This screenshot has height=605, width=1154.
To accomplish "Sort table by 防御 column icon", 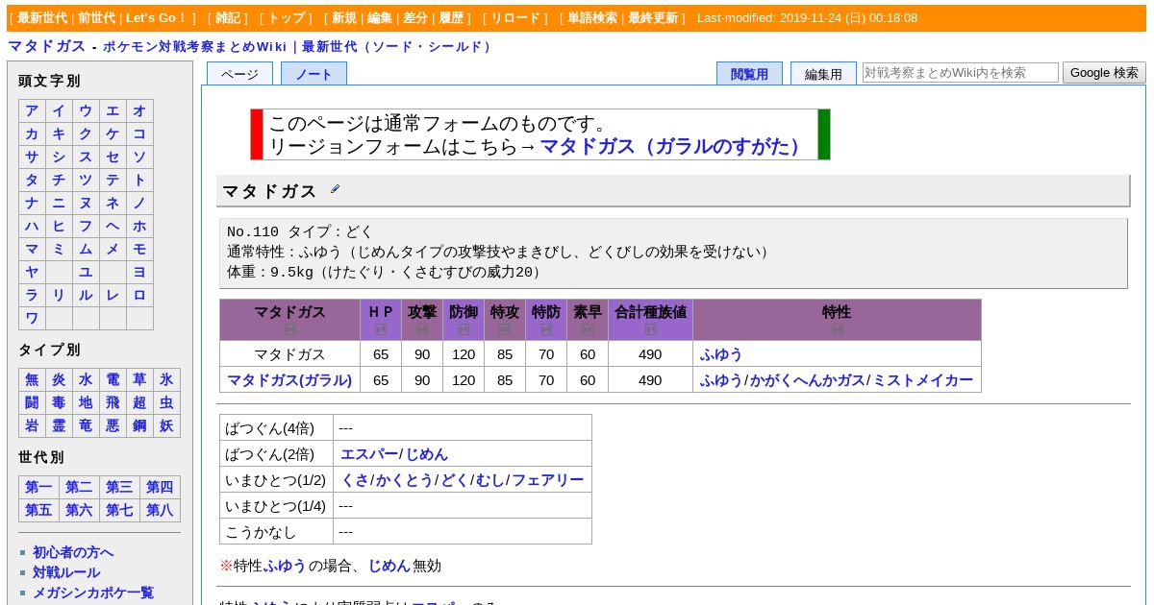I will [464, 329].
